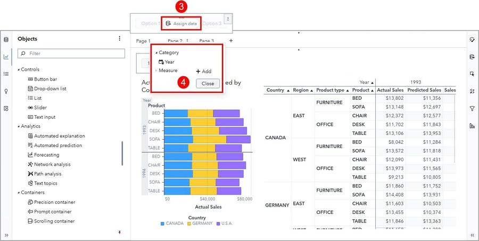The height and width of the screenshot is (241, 479).
Task: Select the Path analysis object
Action: pos(45,174)
